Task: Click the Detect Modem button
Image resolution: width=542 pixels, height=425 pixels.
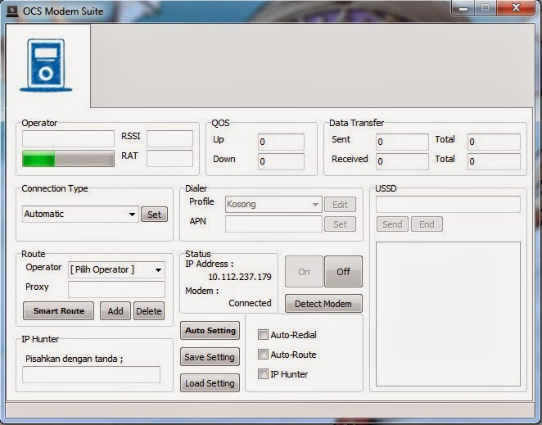Action: point(323,304)
